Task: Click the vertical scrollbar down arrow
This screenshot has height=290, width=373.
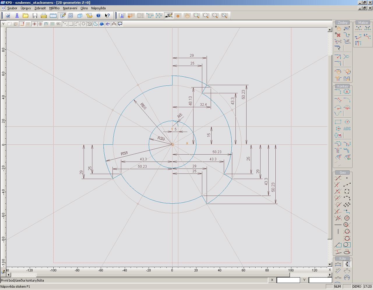Action: point(330,264)
